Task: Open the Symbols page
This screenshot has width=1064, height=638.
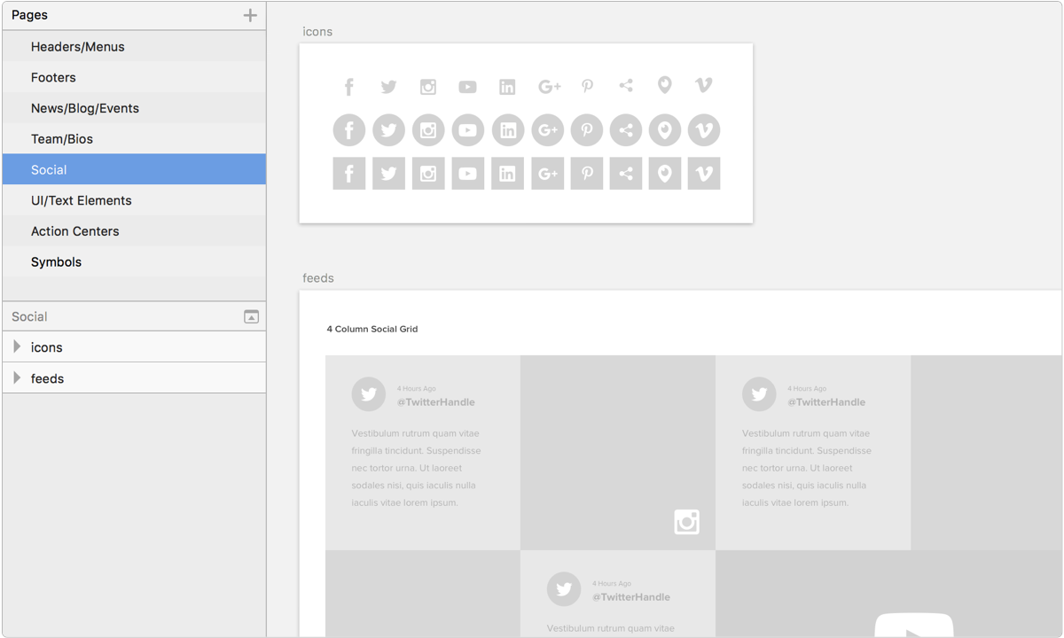Action: coord(134,262)
